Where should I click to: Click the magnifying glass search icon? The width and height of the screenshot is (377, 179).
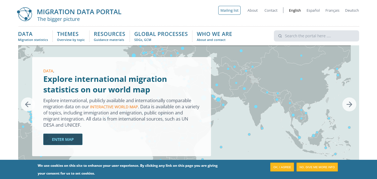[x=280, y=36]
